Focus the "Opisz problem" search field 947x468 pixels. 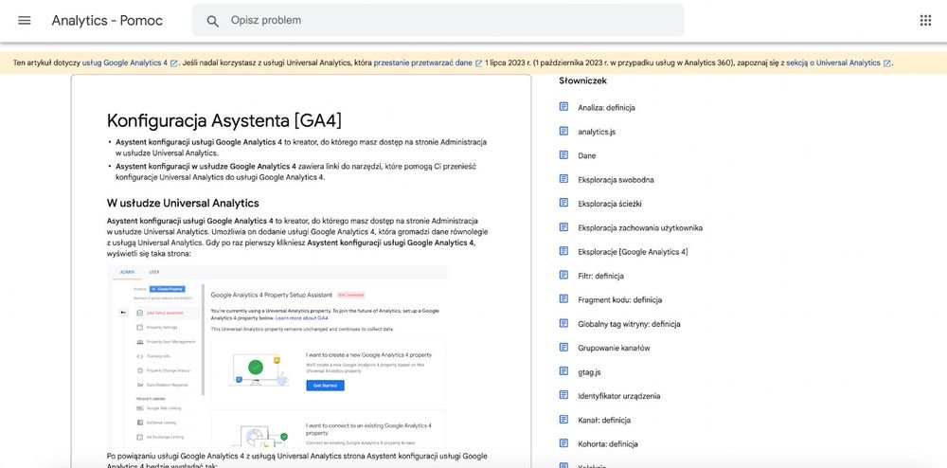(x=438, y=21)
